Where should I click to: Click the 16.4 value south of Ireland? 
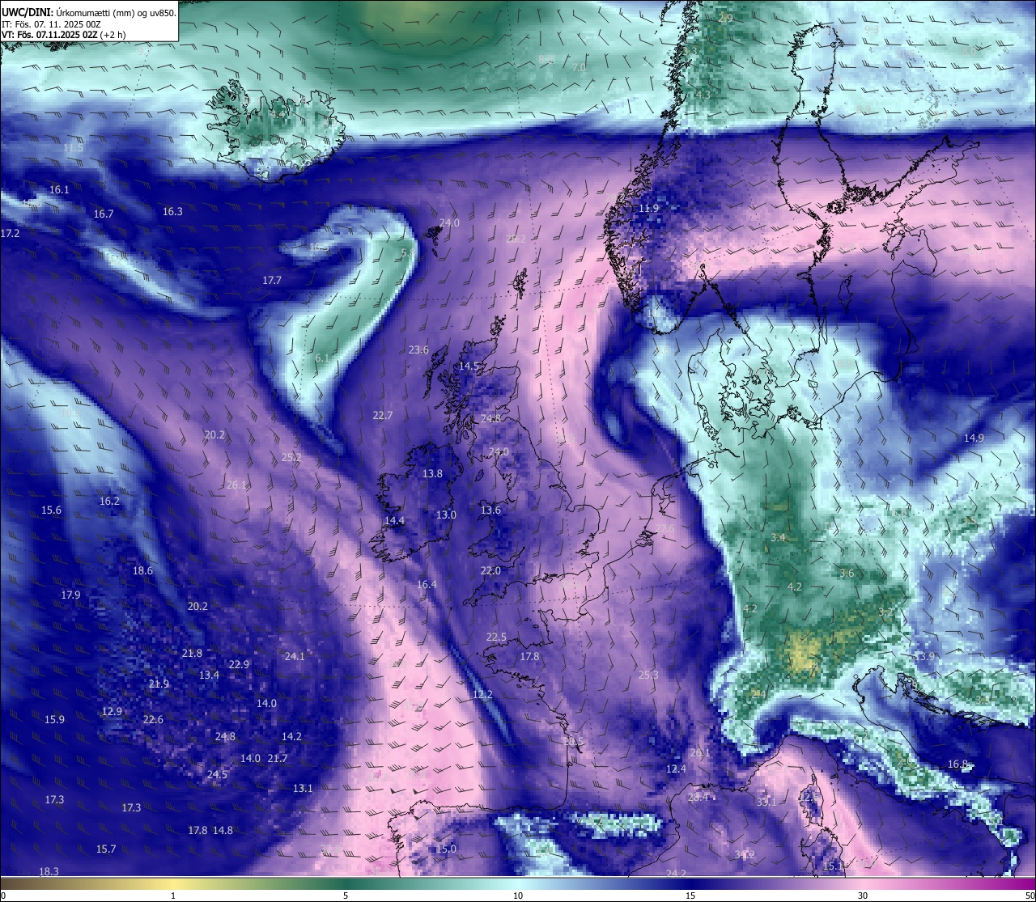(x=427, y=585)
